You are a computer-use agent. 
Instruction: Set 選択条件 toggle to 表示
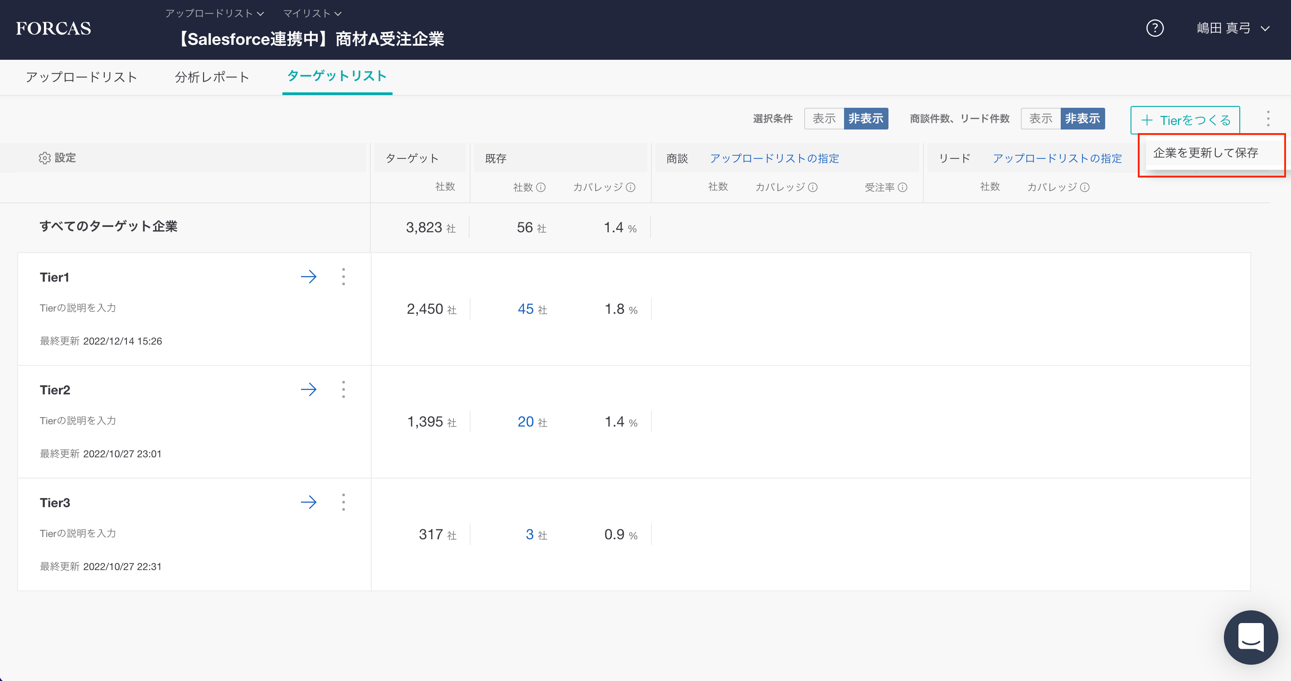(824, 119)
